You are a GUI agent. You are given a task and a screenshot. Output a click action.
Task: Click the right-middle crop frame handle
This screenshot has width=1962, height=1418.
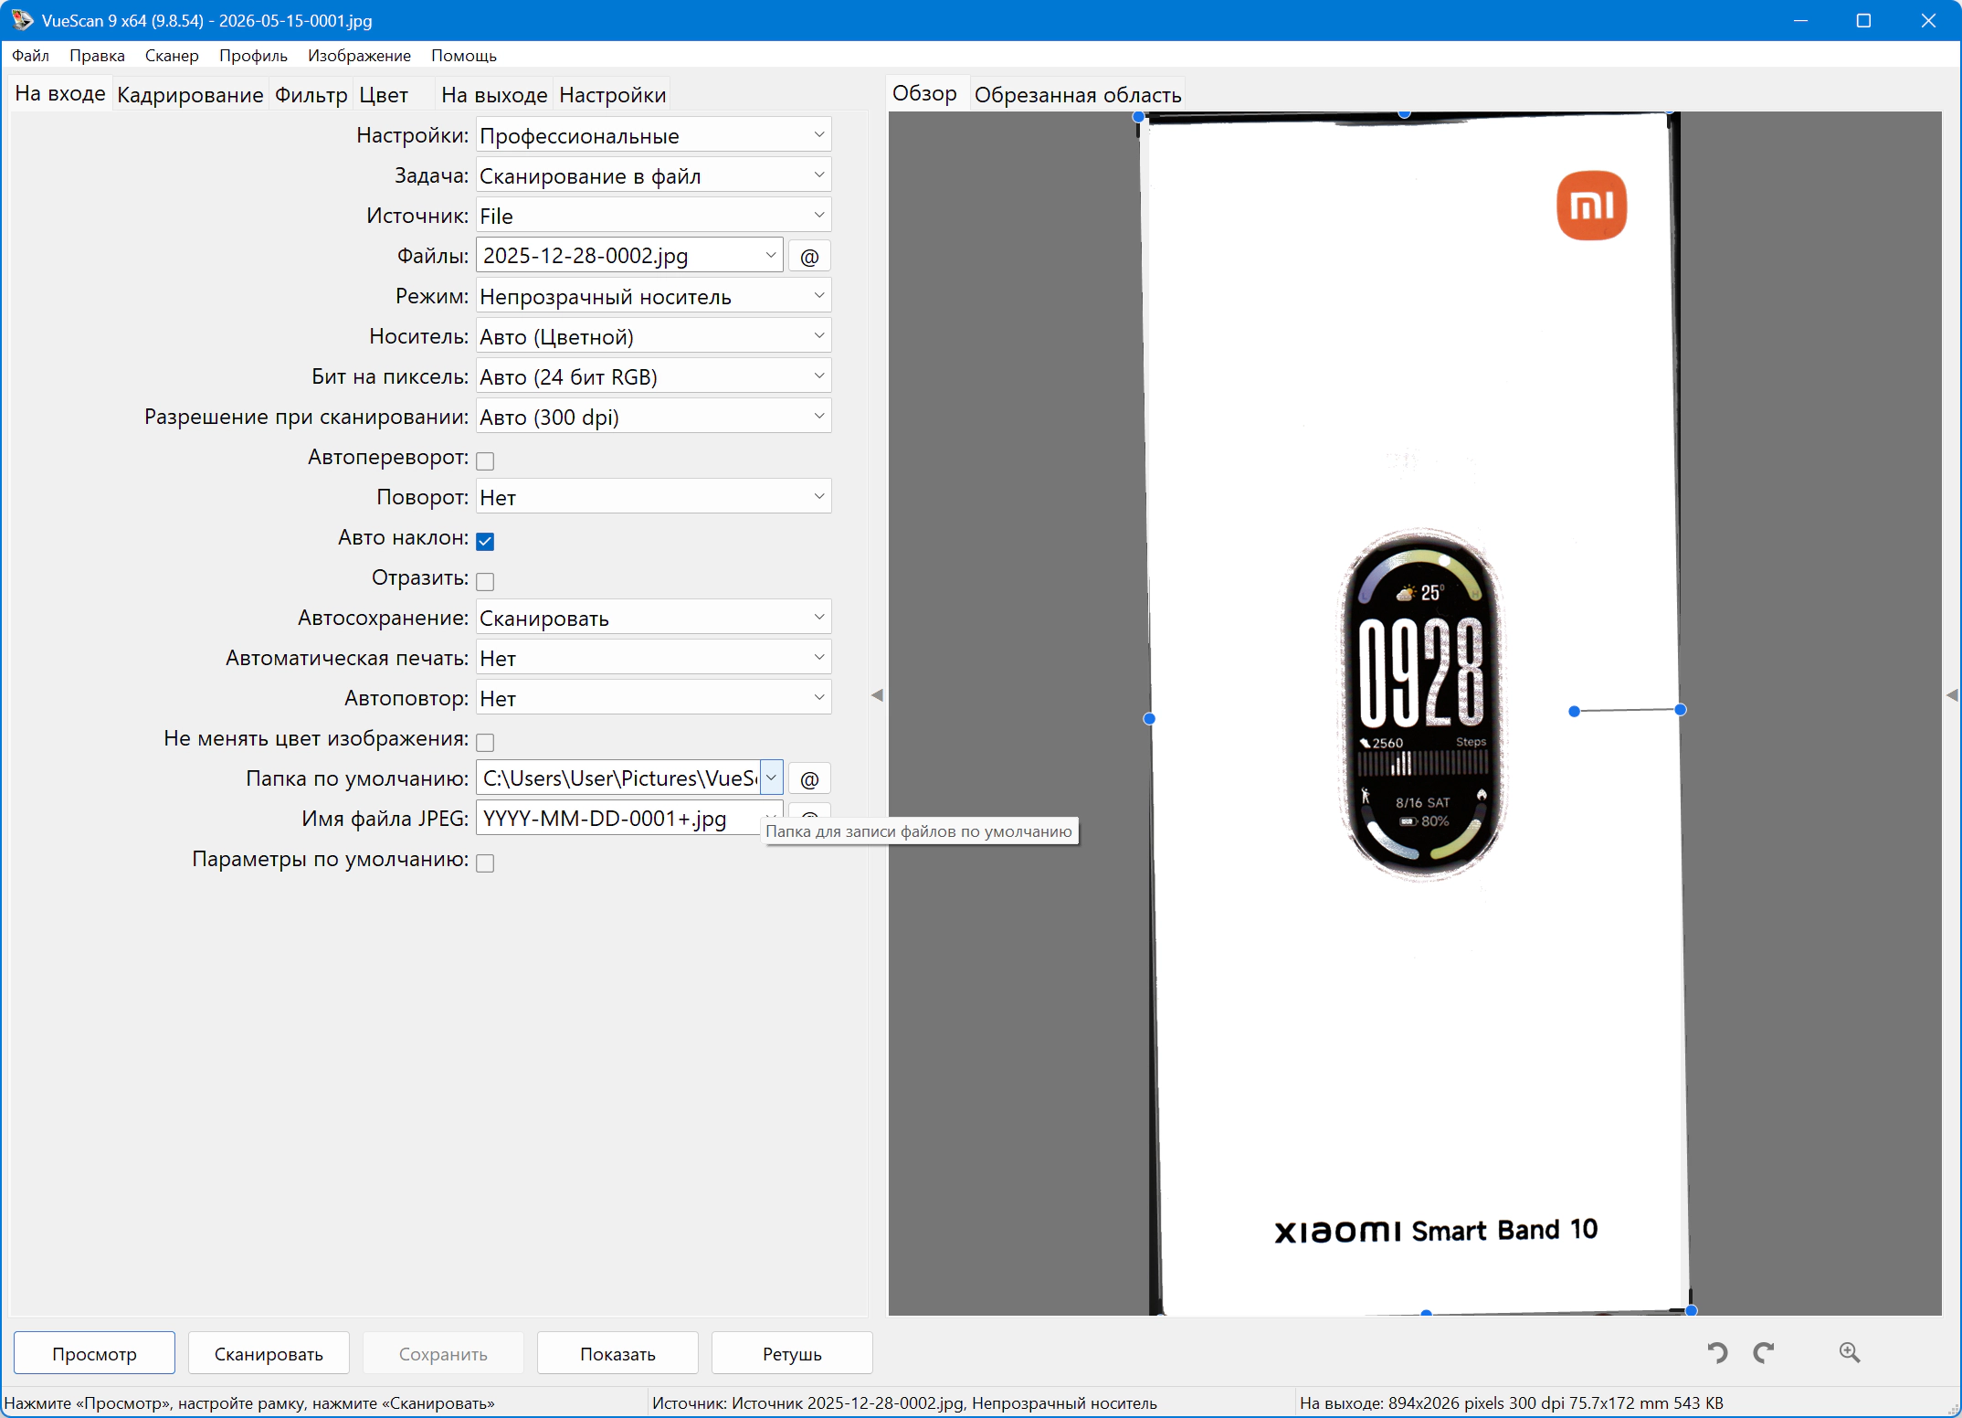coord(1680,710)
